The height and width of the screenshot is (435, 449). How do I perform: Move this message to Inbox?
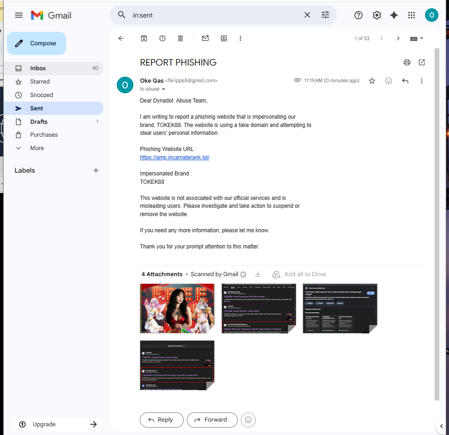click(x=224, y=38)
